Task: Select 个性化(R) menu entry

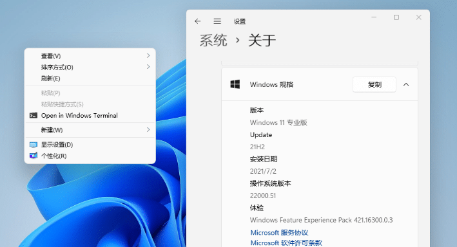Action: tap(90, 156)
